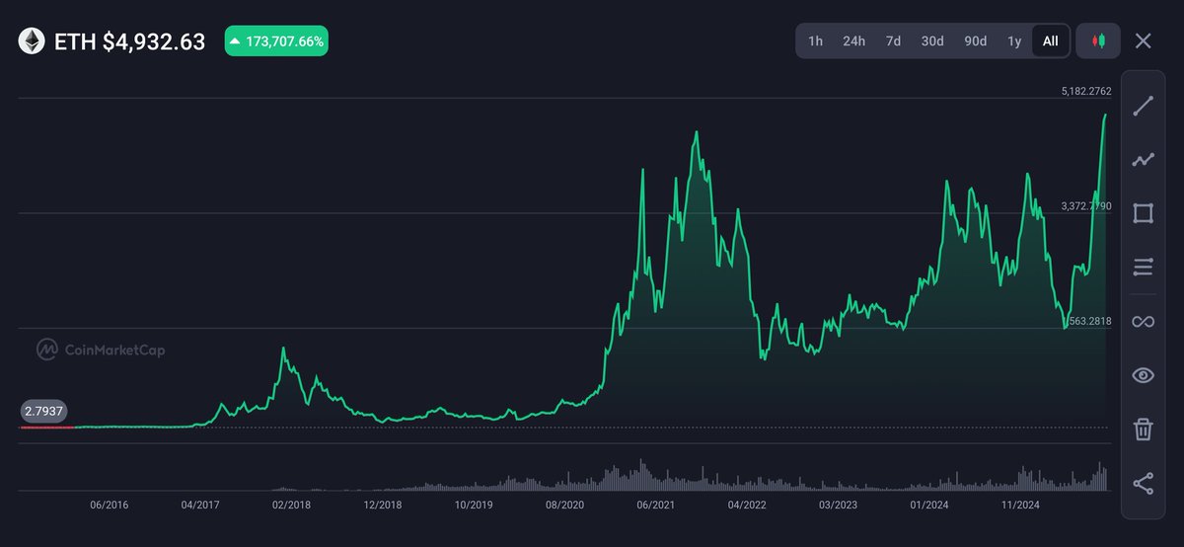Viewport: 1184px width, 547px height.
Task: Click the 12/2018 date label
Action: coord(383,505)
